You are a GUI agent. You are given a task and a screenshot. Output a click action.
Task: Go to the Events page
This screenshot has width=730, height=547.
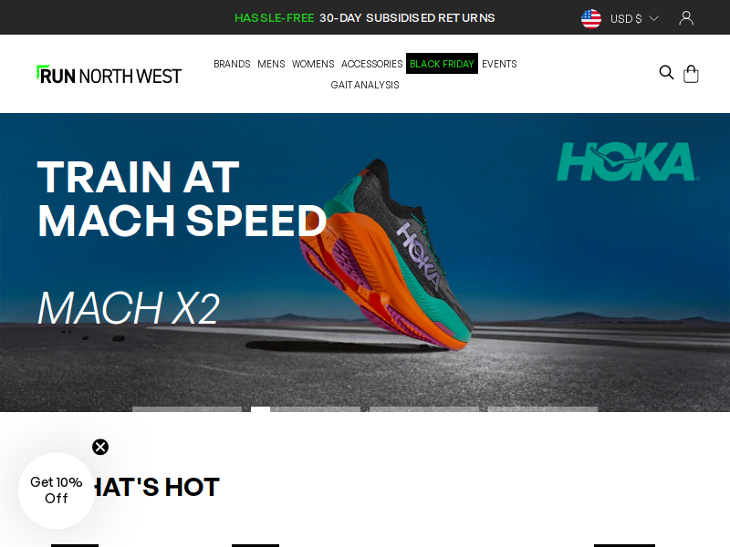[x=499, y=64]
